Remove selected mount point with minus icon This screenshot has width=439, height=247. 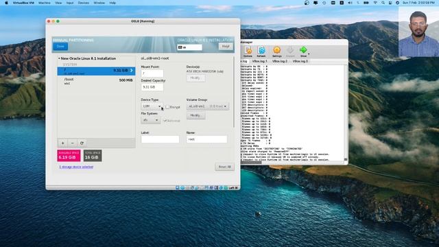(72, 143)
